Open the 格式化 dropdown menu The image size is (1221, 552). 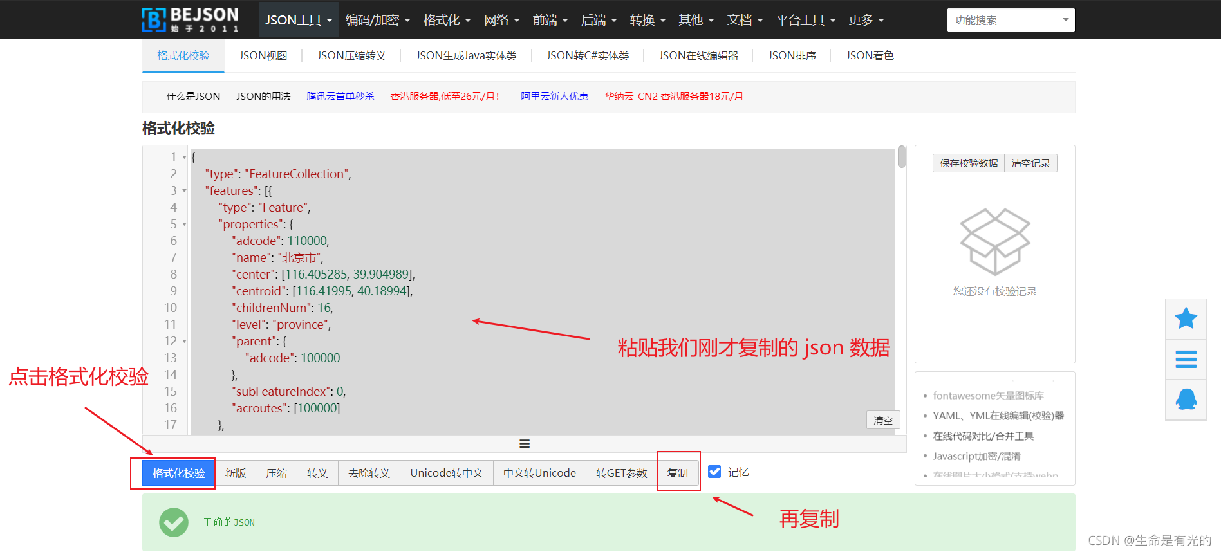pyautogui.click(x=447, y=20)
